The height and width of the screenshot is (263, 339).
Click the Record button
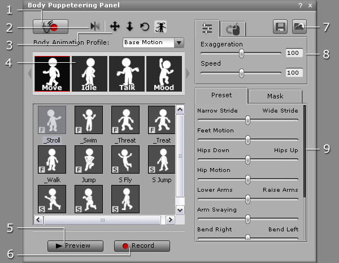142,246
